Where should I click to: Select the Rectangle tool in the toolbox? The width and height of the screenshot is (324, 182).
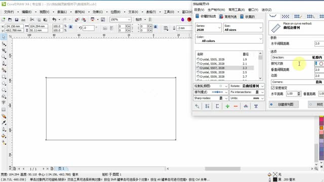[4, 77]
